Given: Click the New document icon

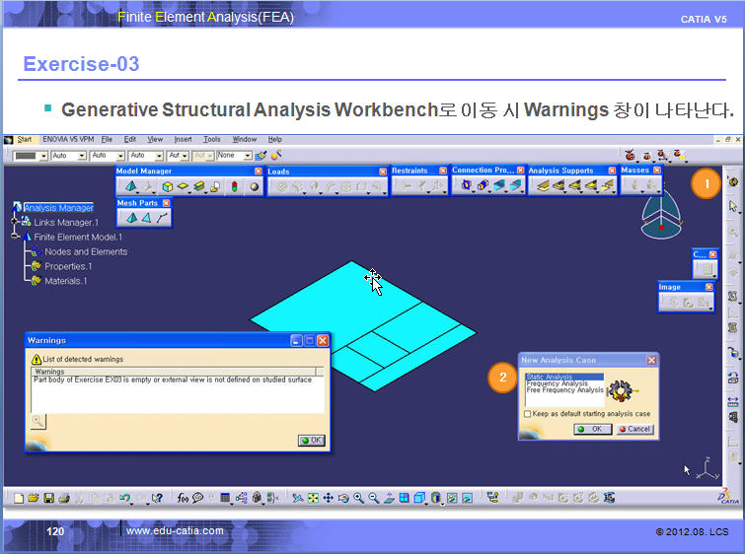Looking at the screenshot, I should tap(19, 498).
